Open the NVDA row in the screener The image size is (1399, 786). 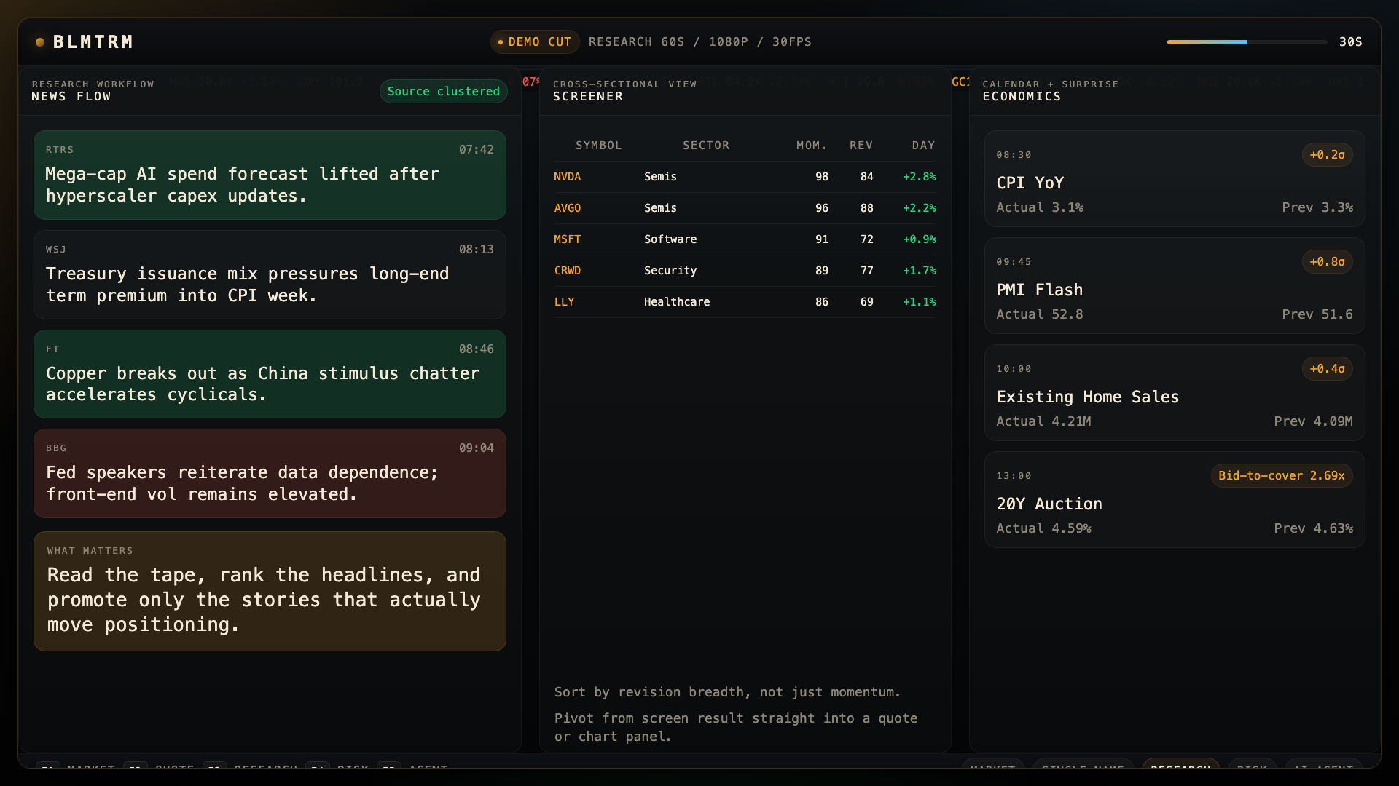pos(744,176)
